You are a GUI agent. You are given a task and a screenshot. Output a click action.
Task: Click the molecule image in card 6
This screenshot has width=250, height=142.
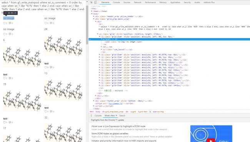click(22, 57)
